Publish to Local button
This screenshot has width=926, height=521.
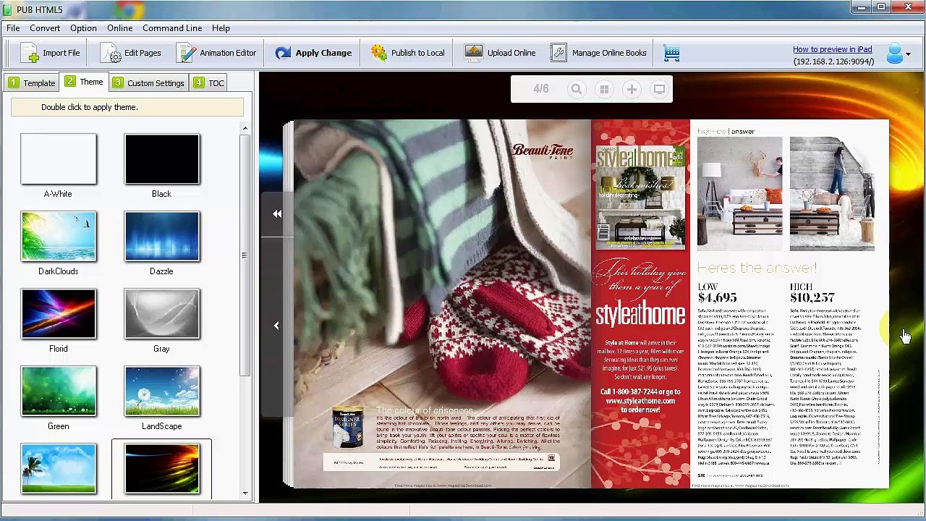click(x=408, y=53)
